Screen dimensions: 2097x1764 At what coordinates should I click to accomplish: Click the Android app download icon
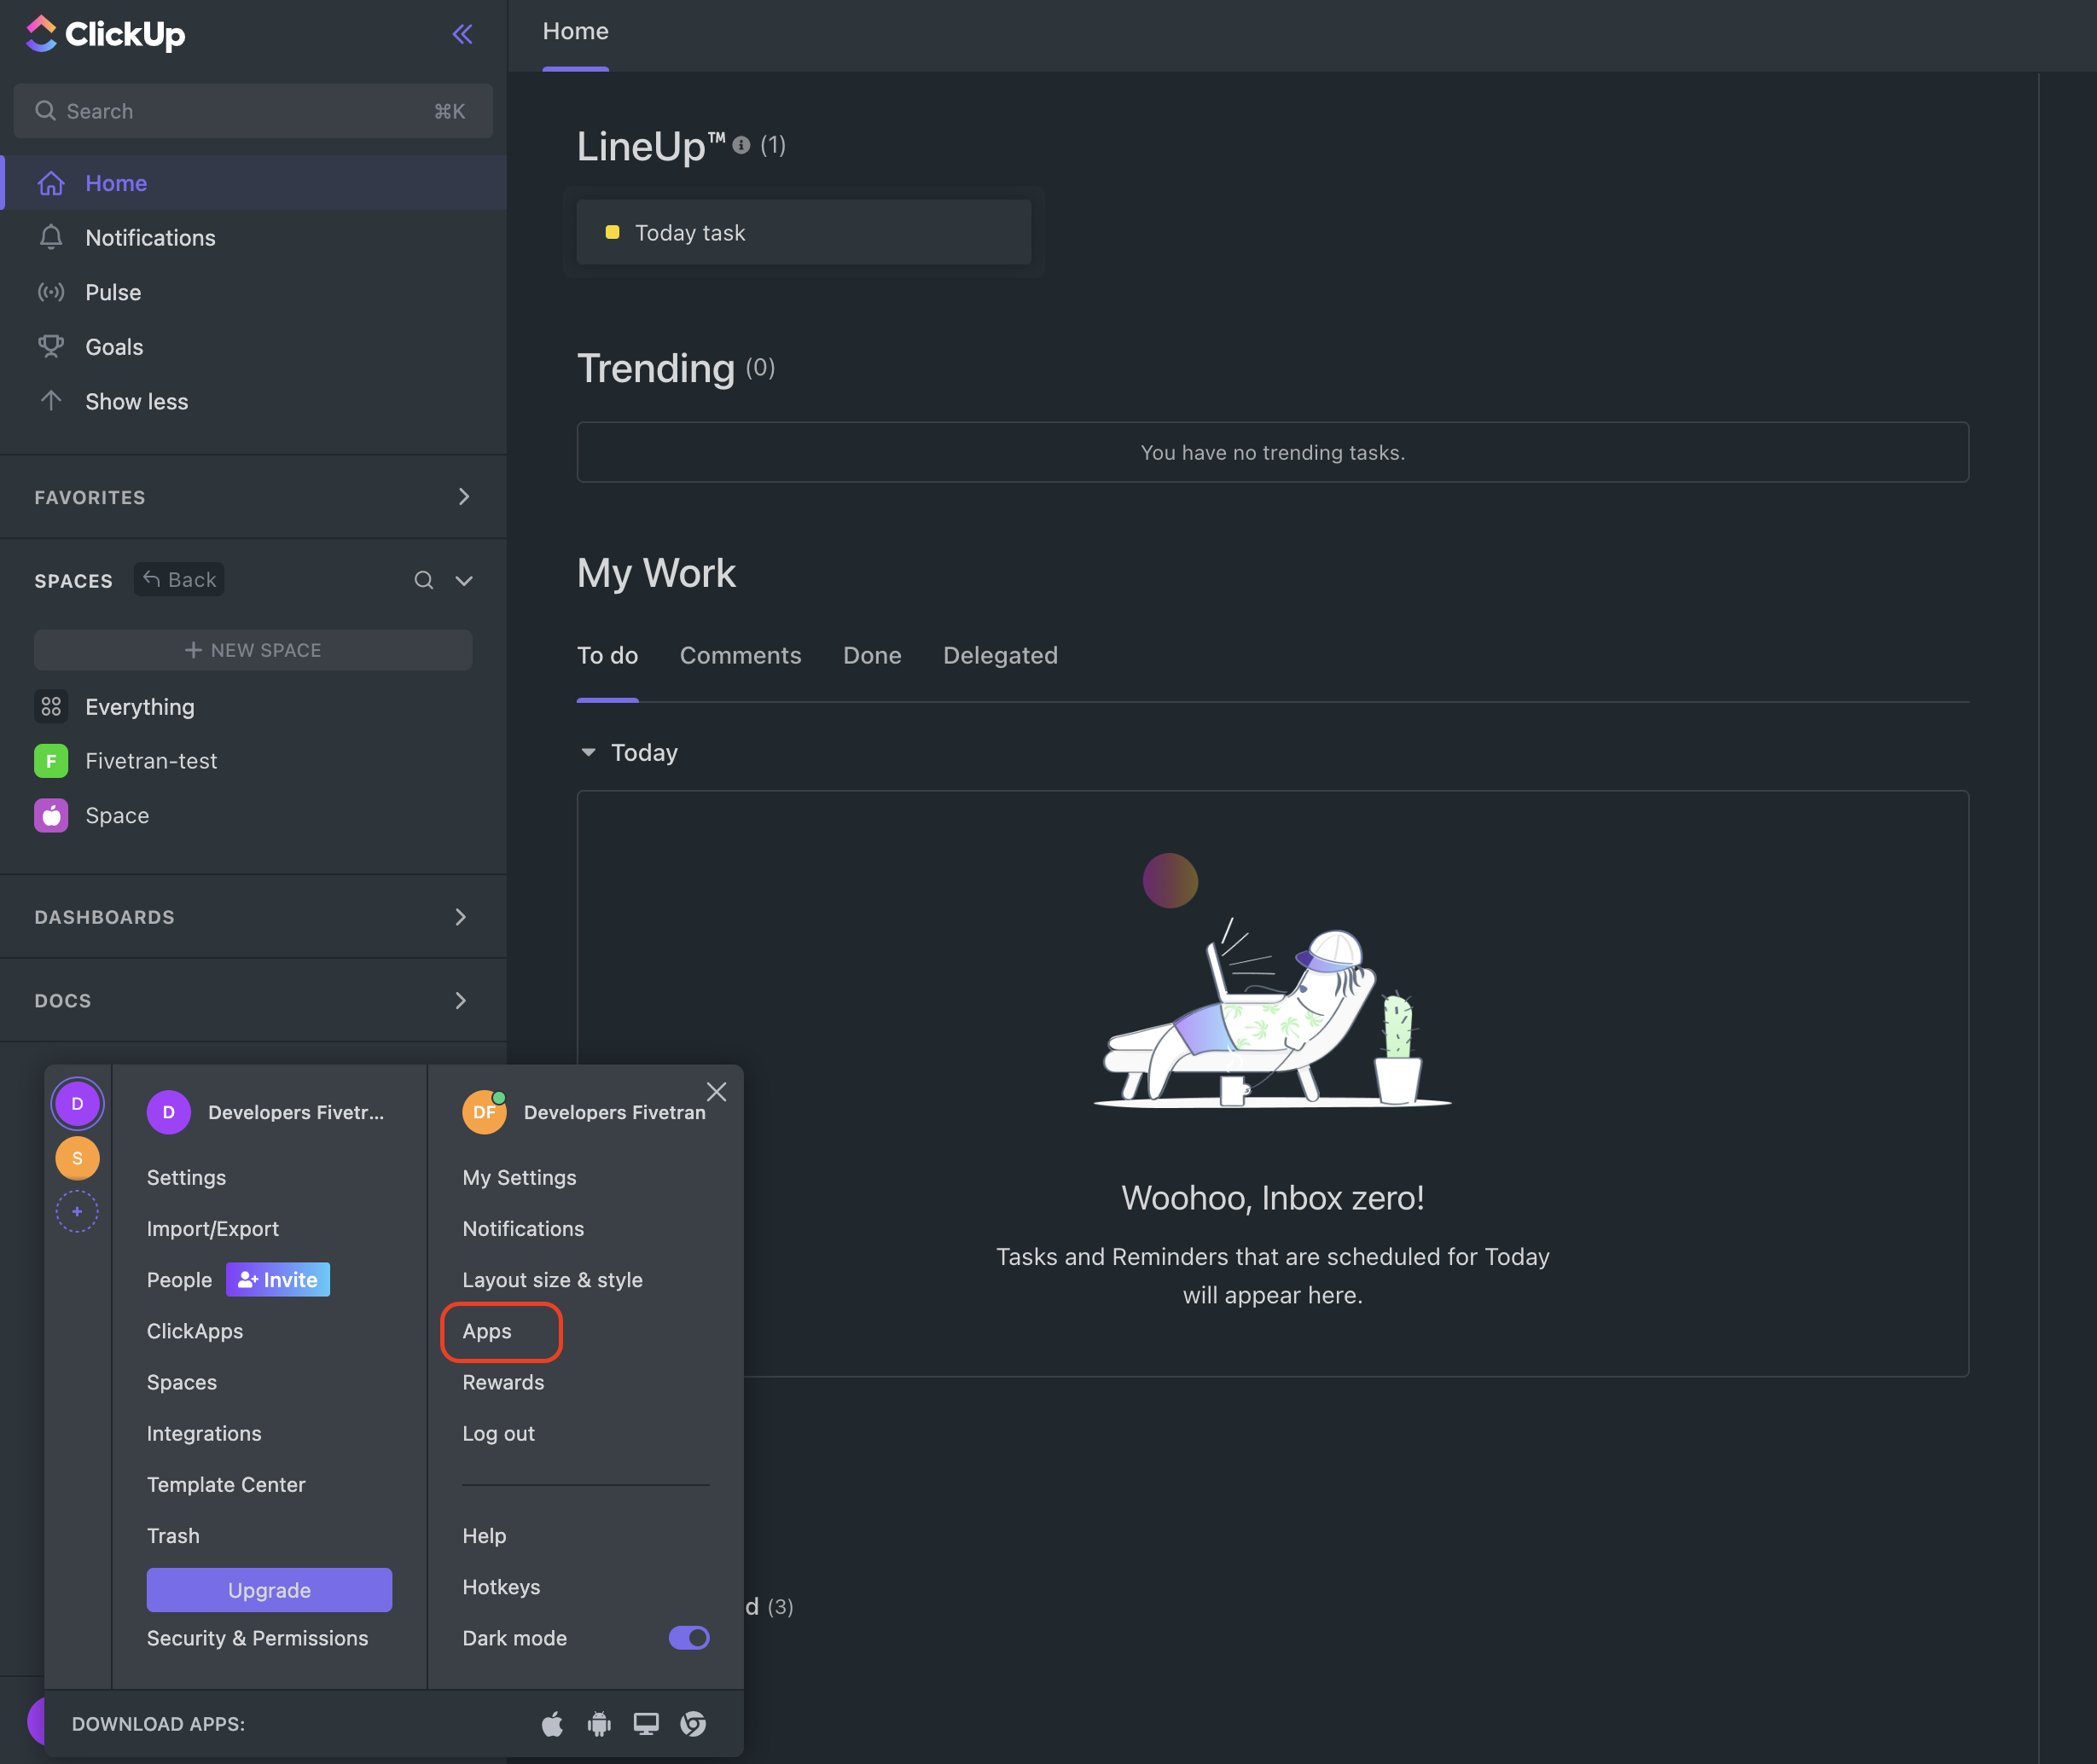pyautogui.click(x=599, y=1720)
